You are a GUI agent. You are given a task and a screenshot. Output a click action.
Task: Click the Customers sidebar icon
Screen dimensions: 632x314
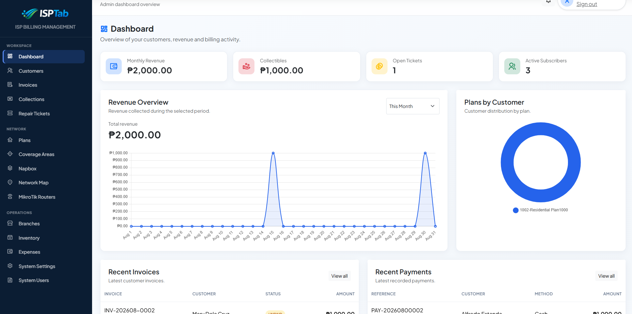click(x=10, y=71)
